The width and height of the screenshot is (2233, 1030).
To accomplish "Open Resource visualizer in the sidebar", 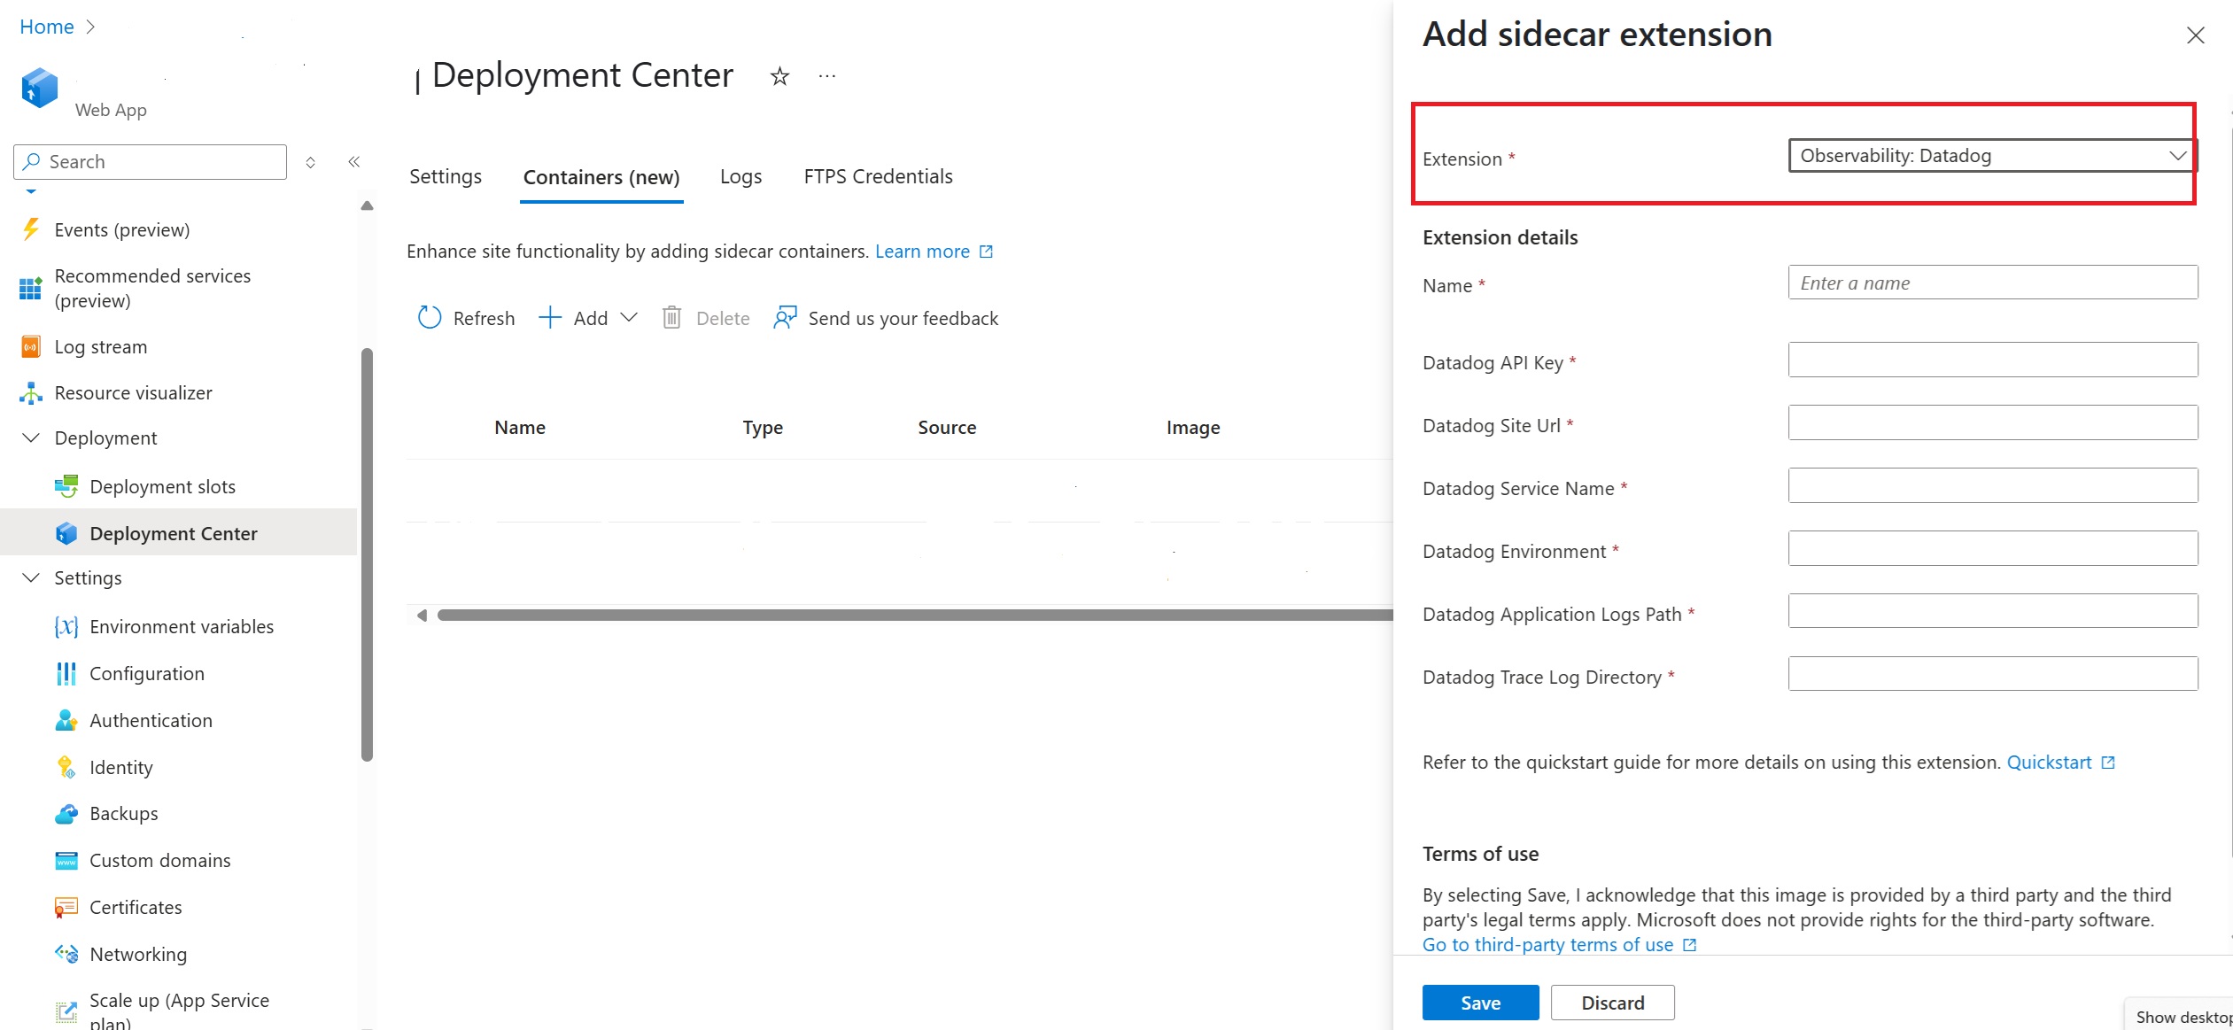I will (133, 393).
